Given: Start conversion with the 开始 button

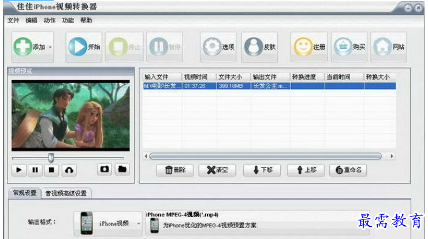Looking at the screenshot, I should [84, 47].
